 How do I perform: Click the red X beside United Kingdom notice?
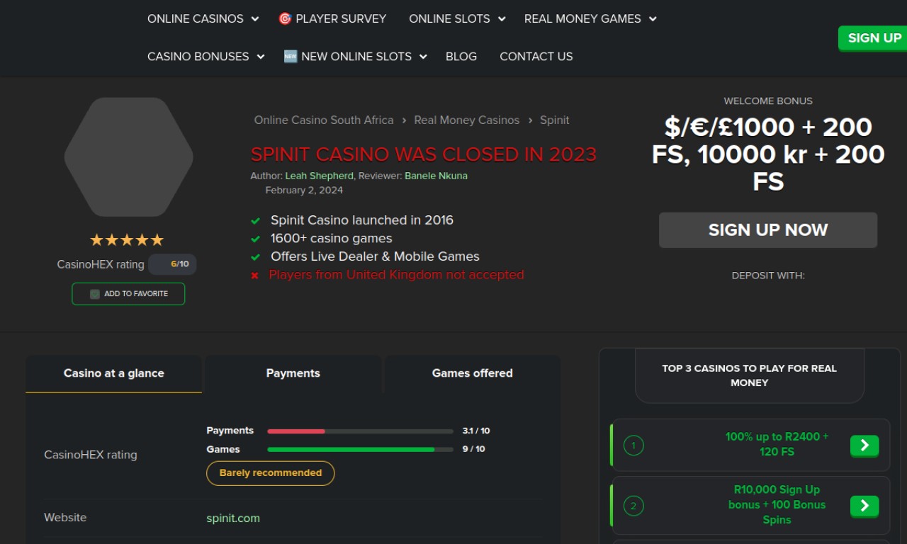[255, 276]
